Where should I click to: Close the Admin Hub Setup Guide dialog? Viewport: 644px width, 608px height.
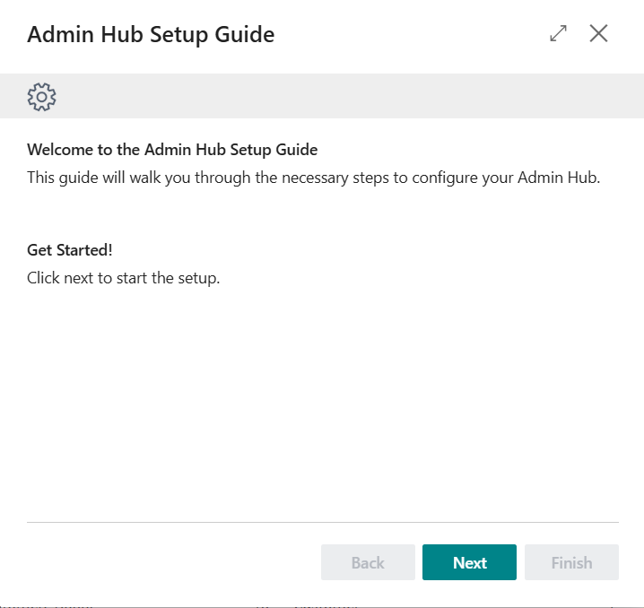pyautogui.click(x=598, y=33)
